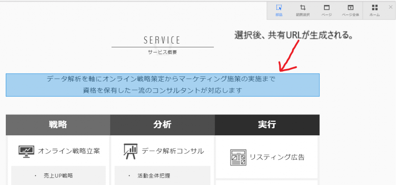The width and height of the screenshot is (396, 185).
Task: Click the ページ capture icon
Action: [x=326, y=10]
